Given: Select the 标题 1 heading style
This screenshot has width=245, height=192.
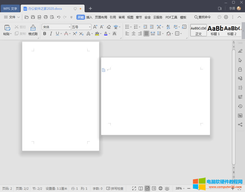Looking at the screenshot, I should pyautogui.click(x=215, y=30).
